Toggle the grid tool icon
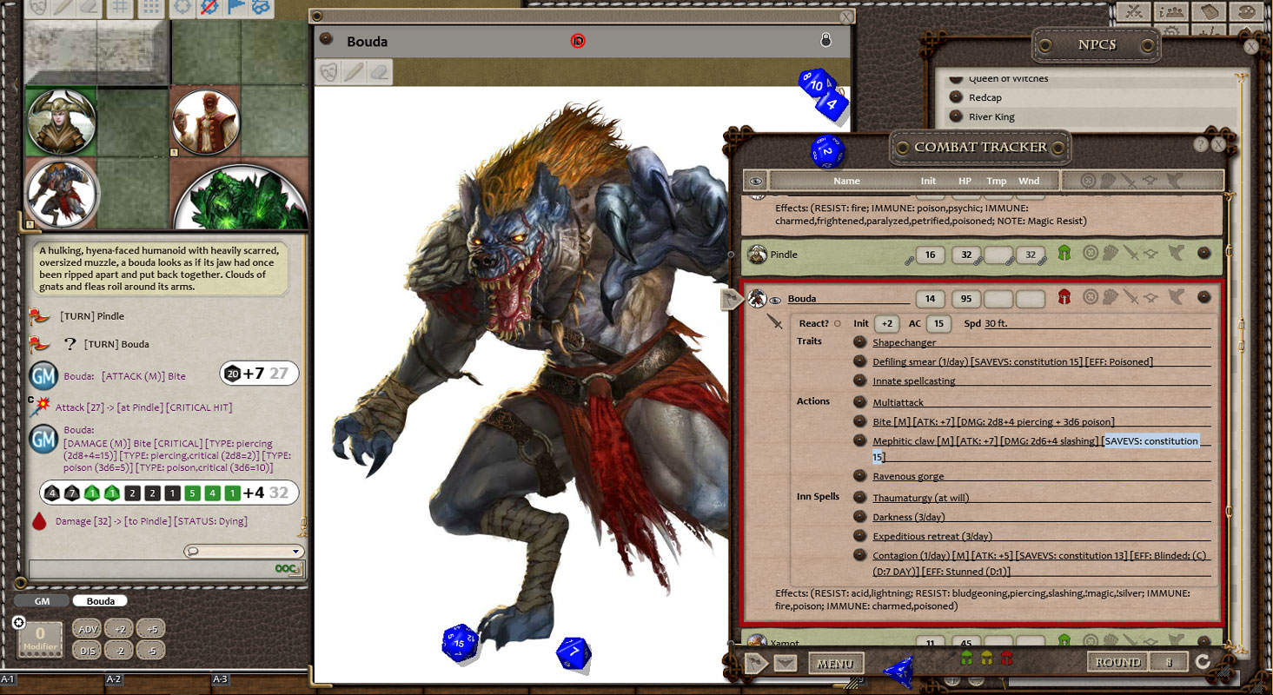1273x695 pixels. point(119,9)
